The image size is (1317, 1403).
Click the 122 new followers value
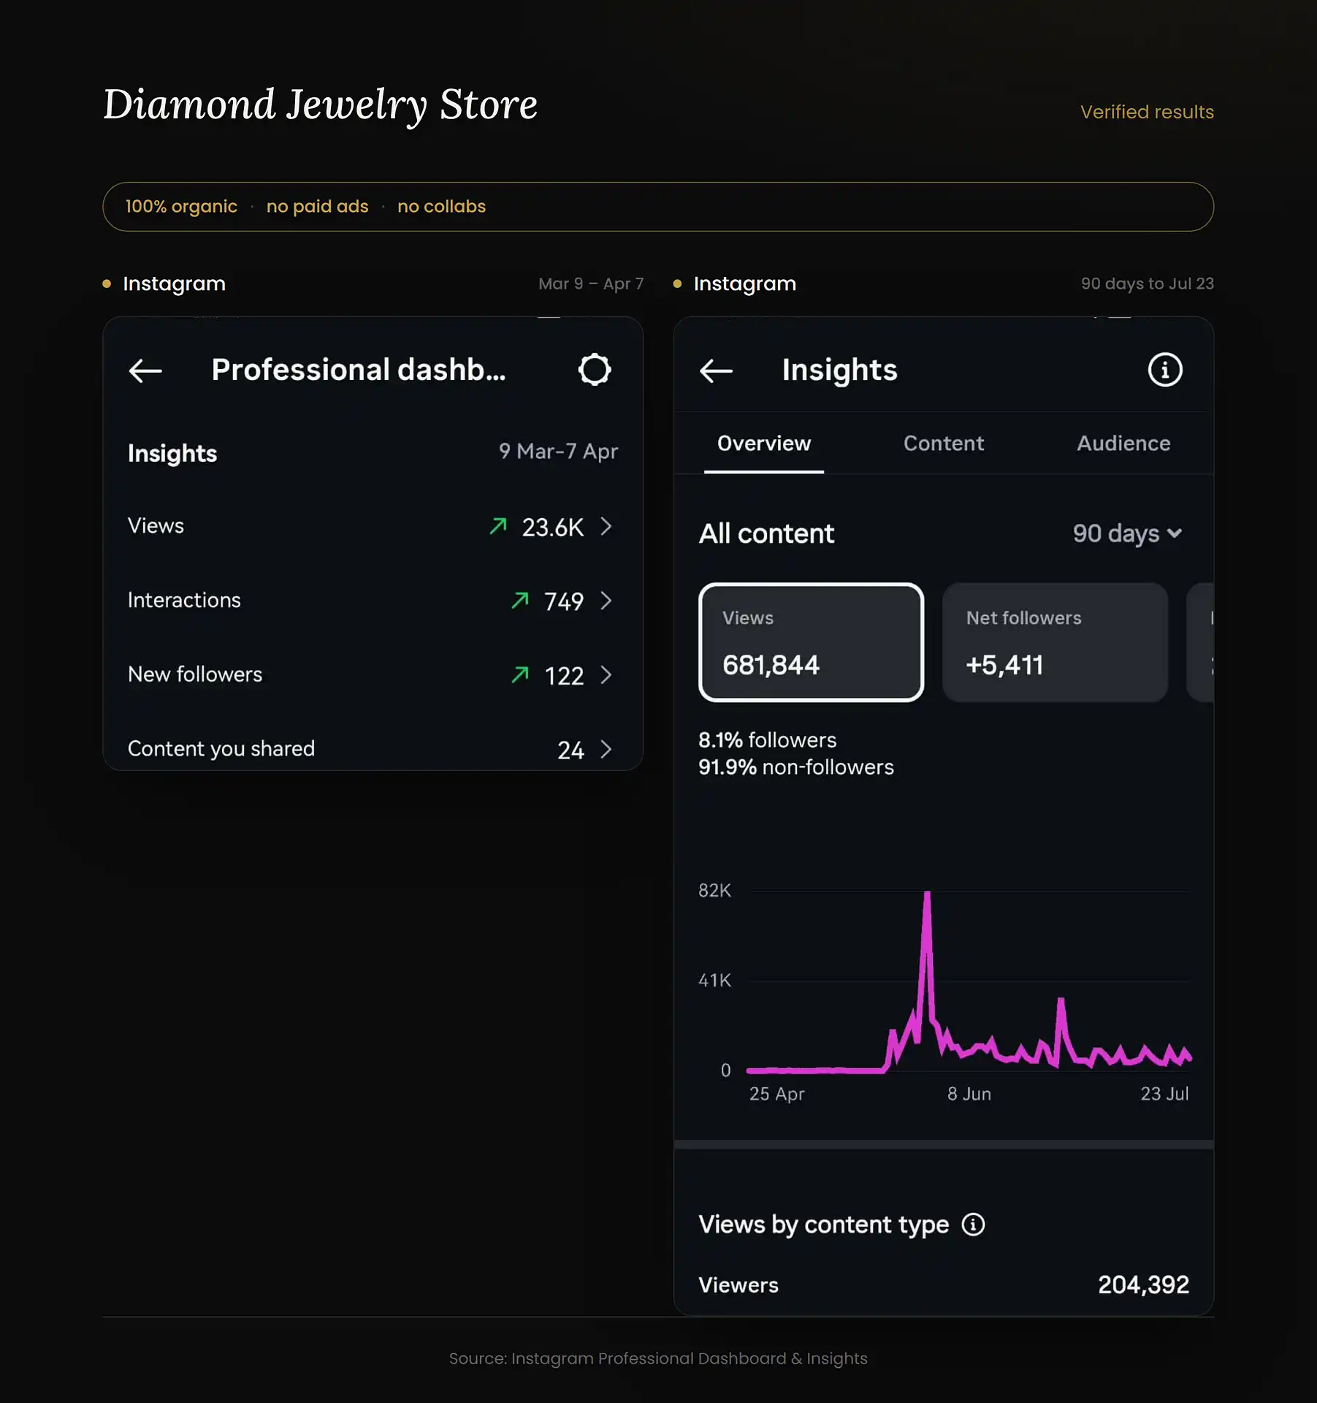(x=564, y=675)
